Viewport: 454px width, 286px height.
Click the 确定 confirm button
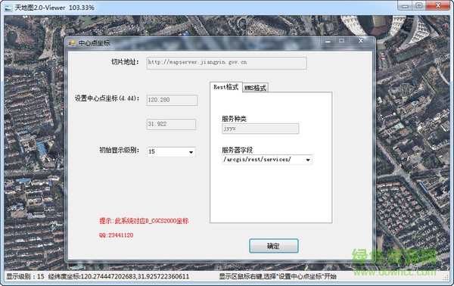pos(274,246)
